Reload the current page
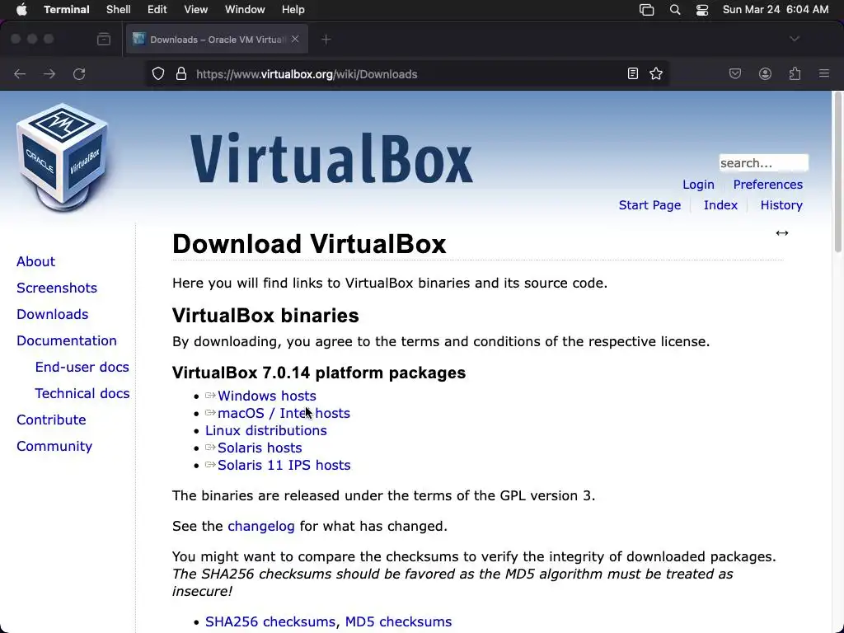The width and height of the screenshot is (844, 633). (x=79, y=73)
